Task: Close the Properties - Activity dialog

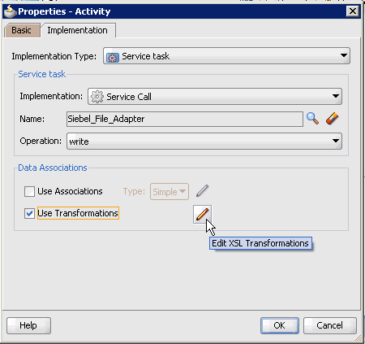Action: coord(353,11)
